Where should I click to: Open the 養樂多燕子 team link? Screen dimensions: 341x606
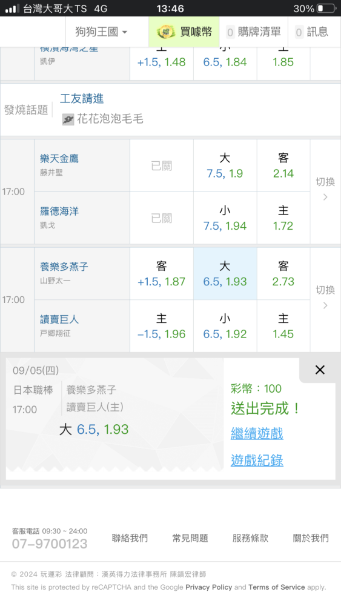[x=64, y=267]
